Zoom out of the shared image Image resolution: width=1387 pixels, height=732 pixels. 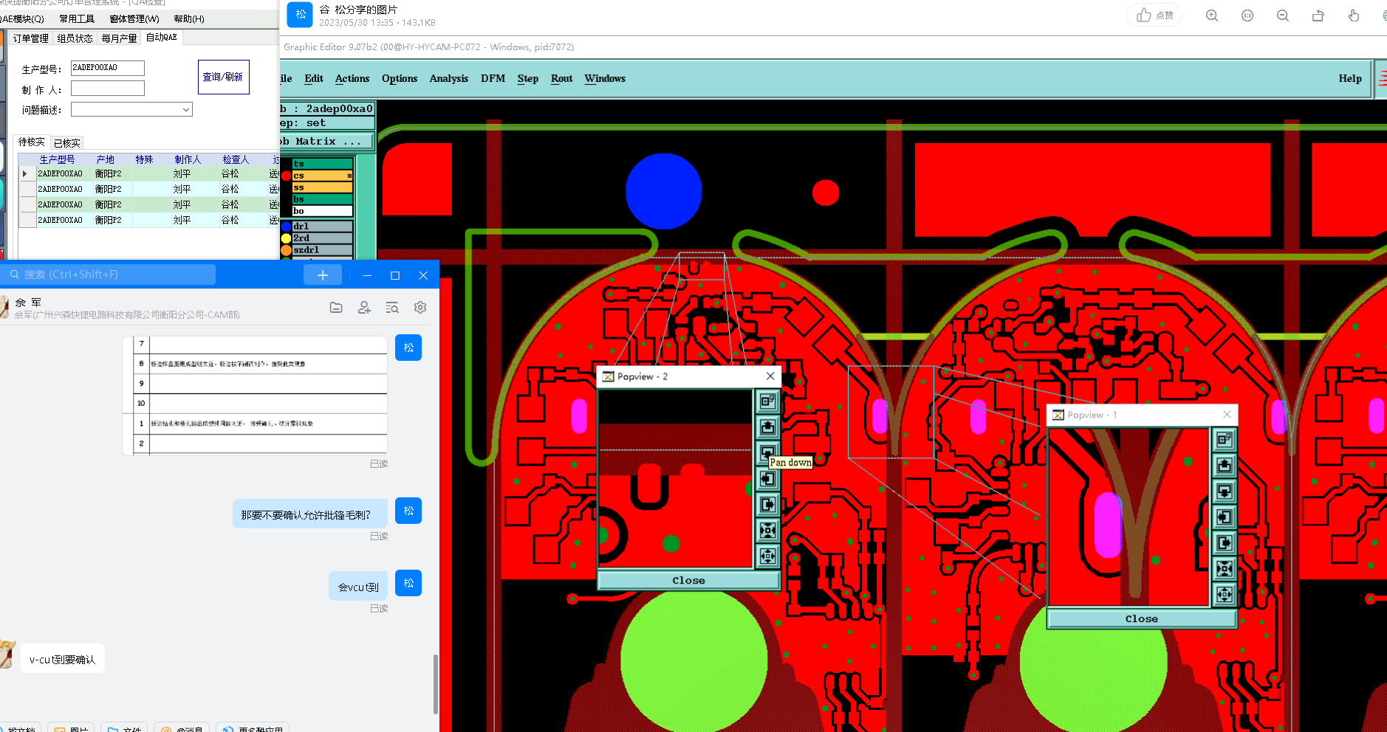(x=1283, y=15)
